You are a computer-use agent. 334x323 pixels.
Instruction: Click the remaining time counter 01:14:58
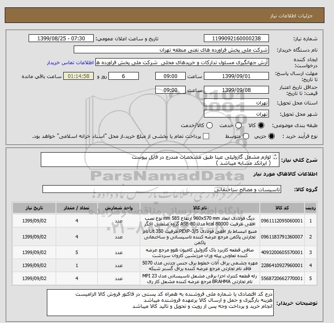tap(79, 76)
